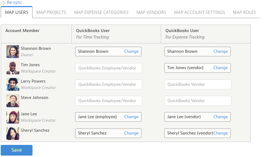Viewport: 264px width, 157px height.
Task: Open the Map Expense Categories tab
Action: [101, 12]
